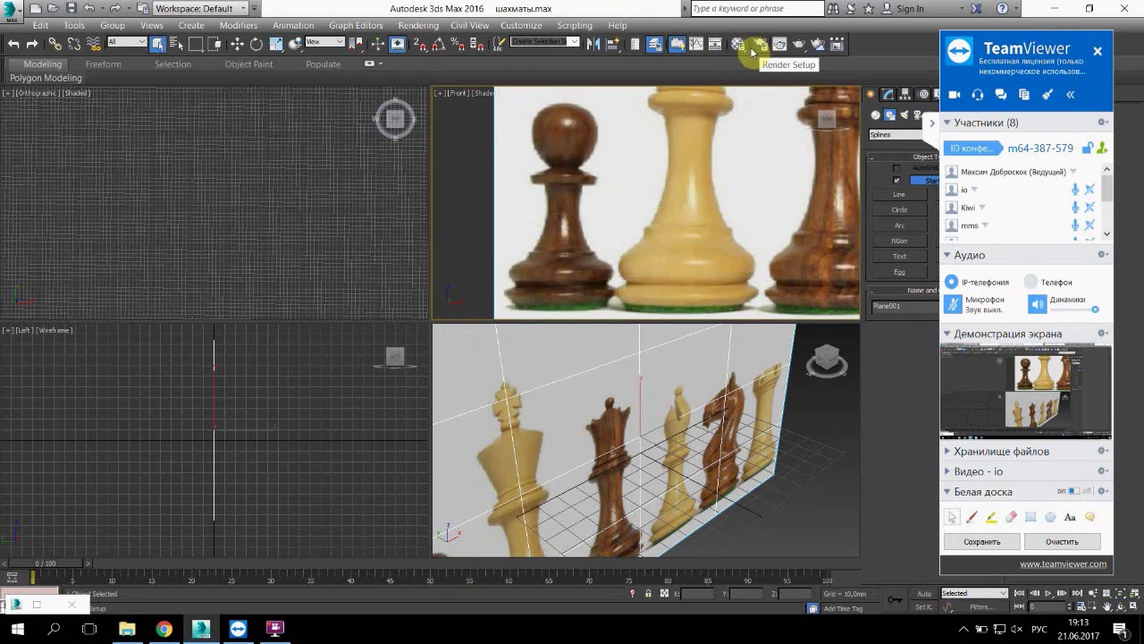Screen dimensions: 1144x644
Task: Click the time slider 0 / 100 handle
Action: 46,563
